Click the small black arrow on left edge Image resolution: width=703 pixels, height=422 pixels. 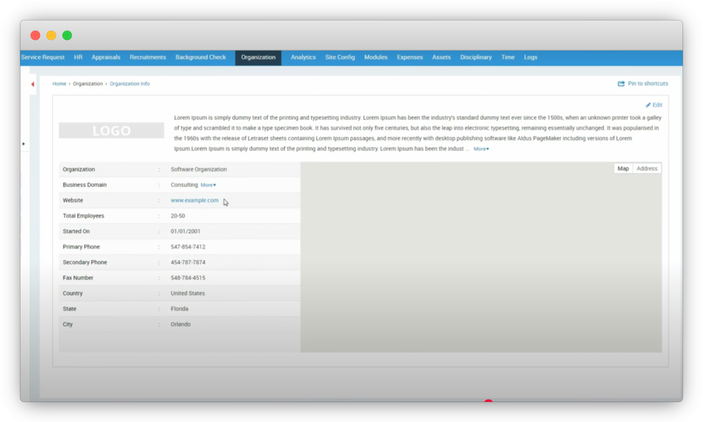click(24, 144)
